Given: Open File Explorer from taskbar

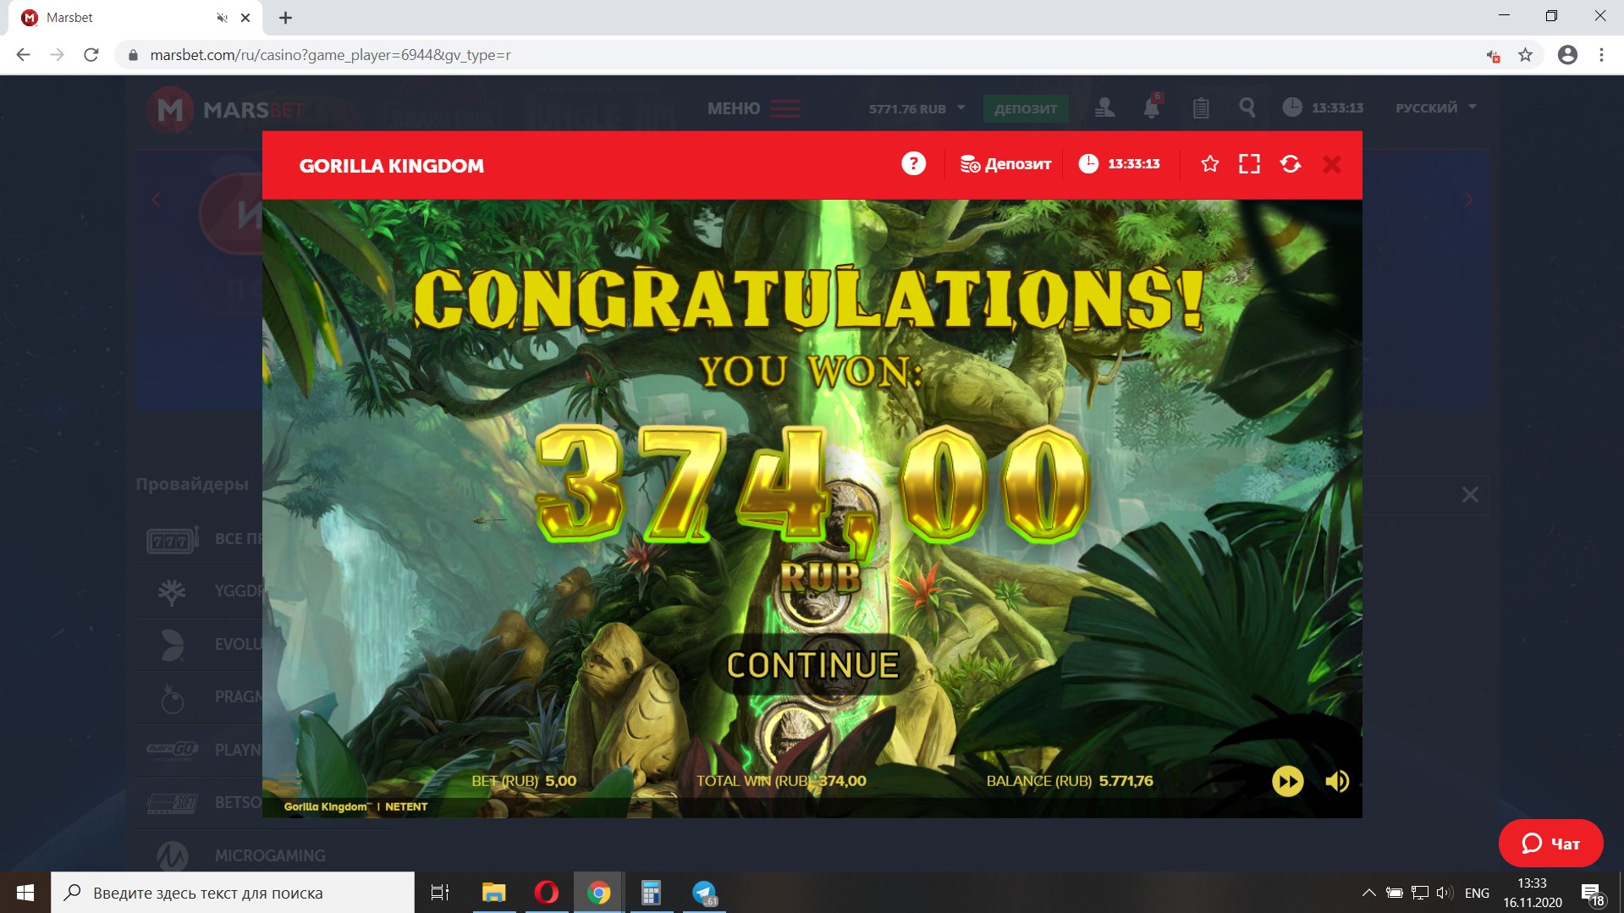Looking at the screenshot, I should click(493, 893).
